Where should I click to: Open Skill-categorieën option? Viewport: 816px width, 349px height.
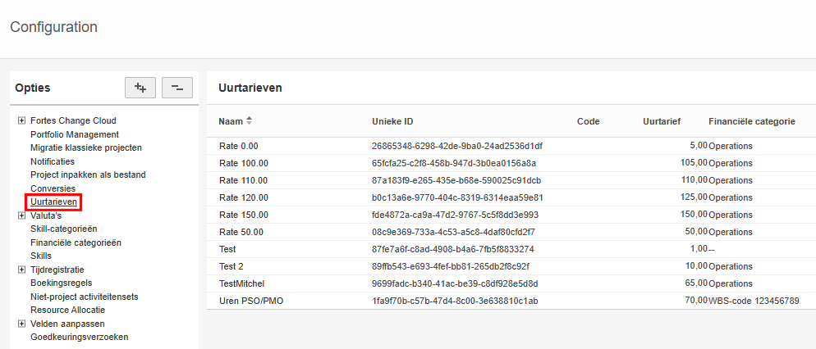click(63, 229)
